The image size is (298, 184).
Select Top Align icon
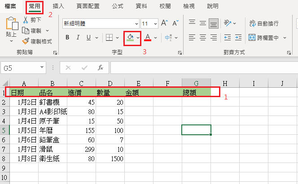click(192, 23)
